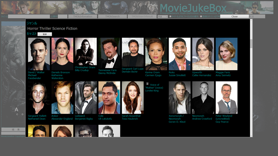Open Michael Fassbender's cast photo

(39, 54)
